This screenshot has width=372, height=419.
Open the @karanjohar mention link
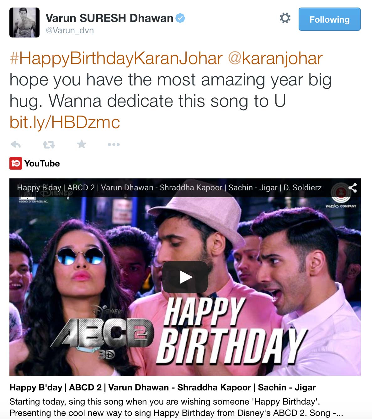(x=275, y=59)
